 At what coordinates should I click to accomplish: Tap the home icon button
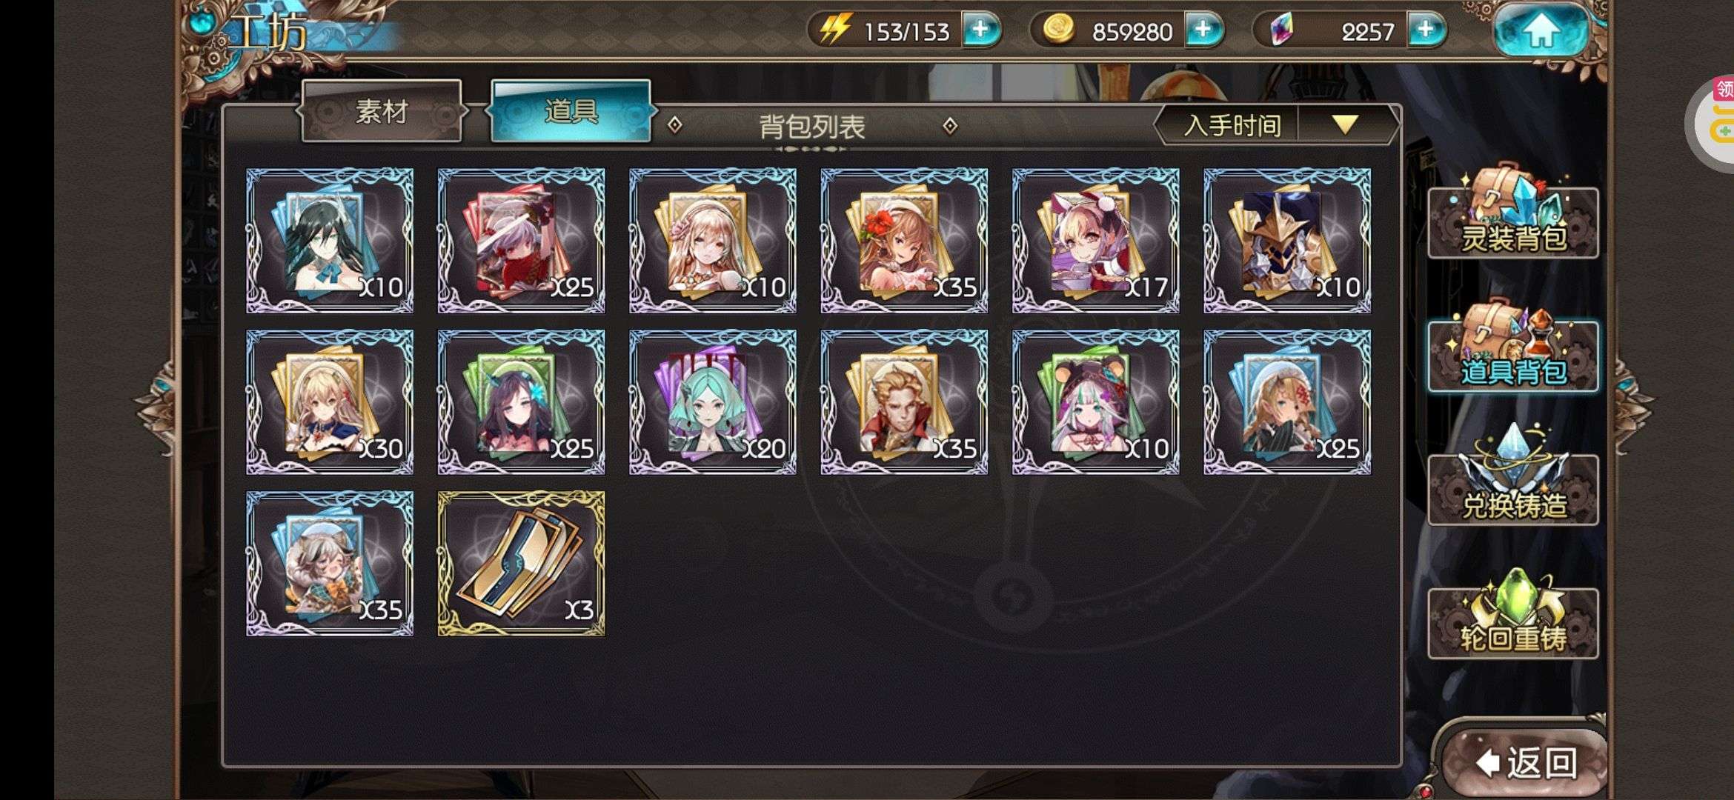click(x=1541, y=31)
